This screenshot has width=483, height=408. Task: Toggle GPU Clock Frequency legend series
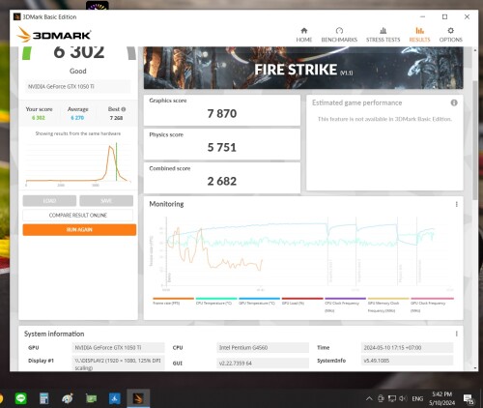coord(432,305)
